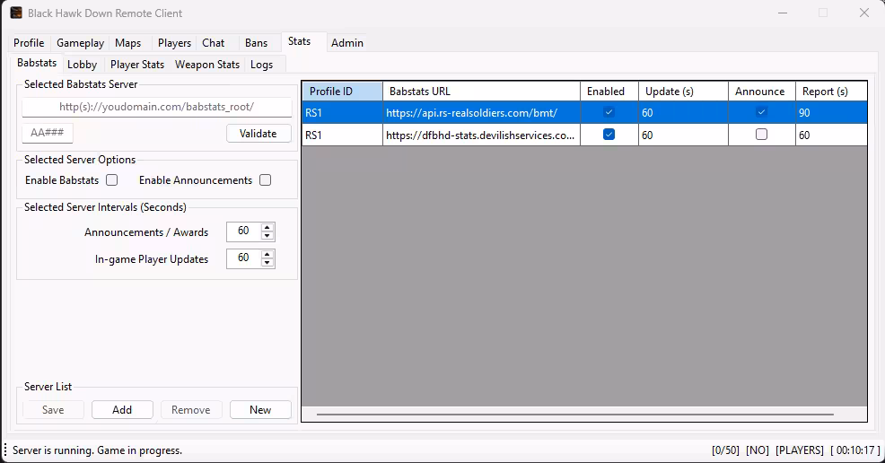Open the Profile tab

pyautogui.click(x=29, y=43)
